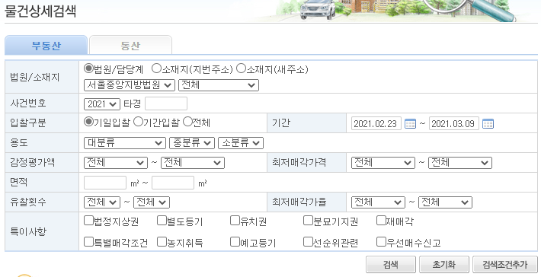
Task: Click the 감정평가액 row label
Action: point(33,162)
